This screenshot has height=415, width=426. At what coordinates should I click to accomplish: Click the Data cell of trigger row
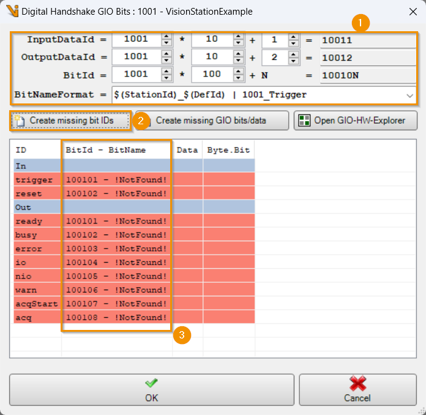pos(187,179)
